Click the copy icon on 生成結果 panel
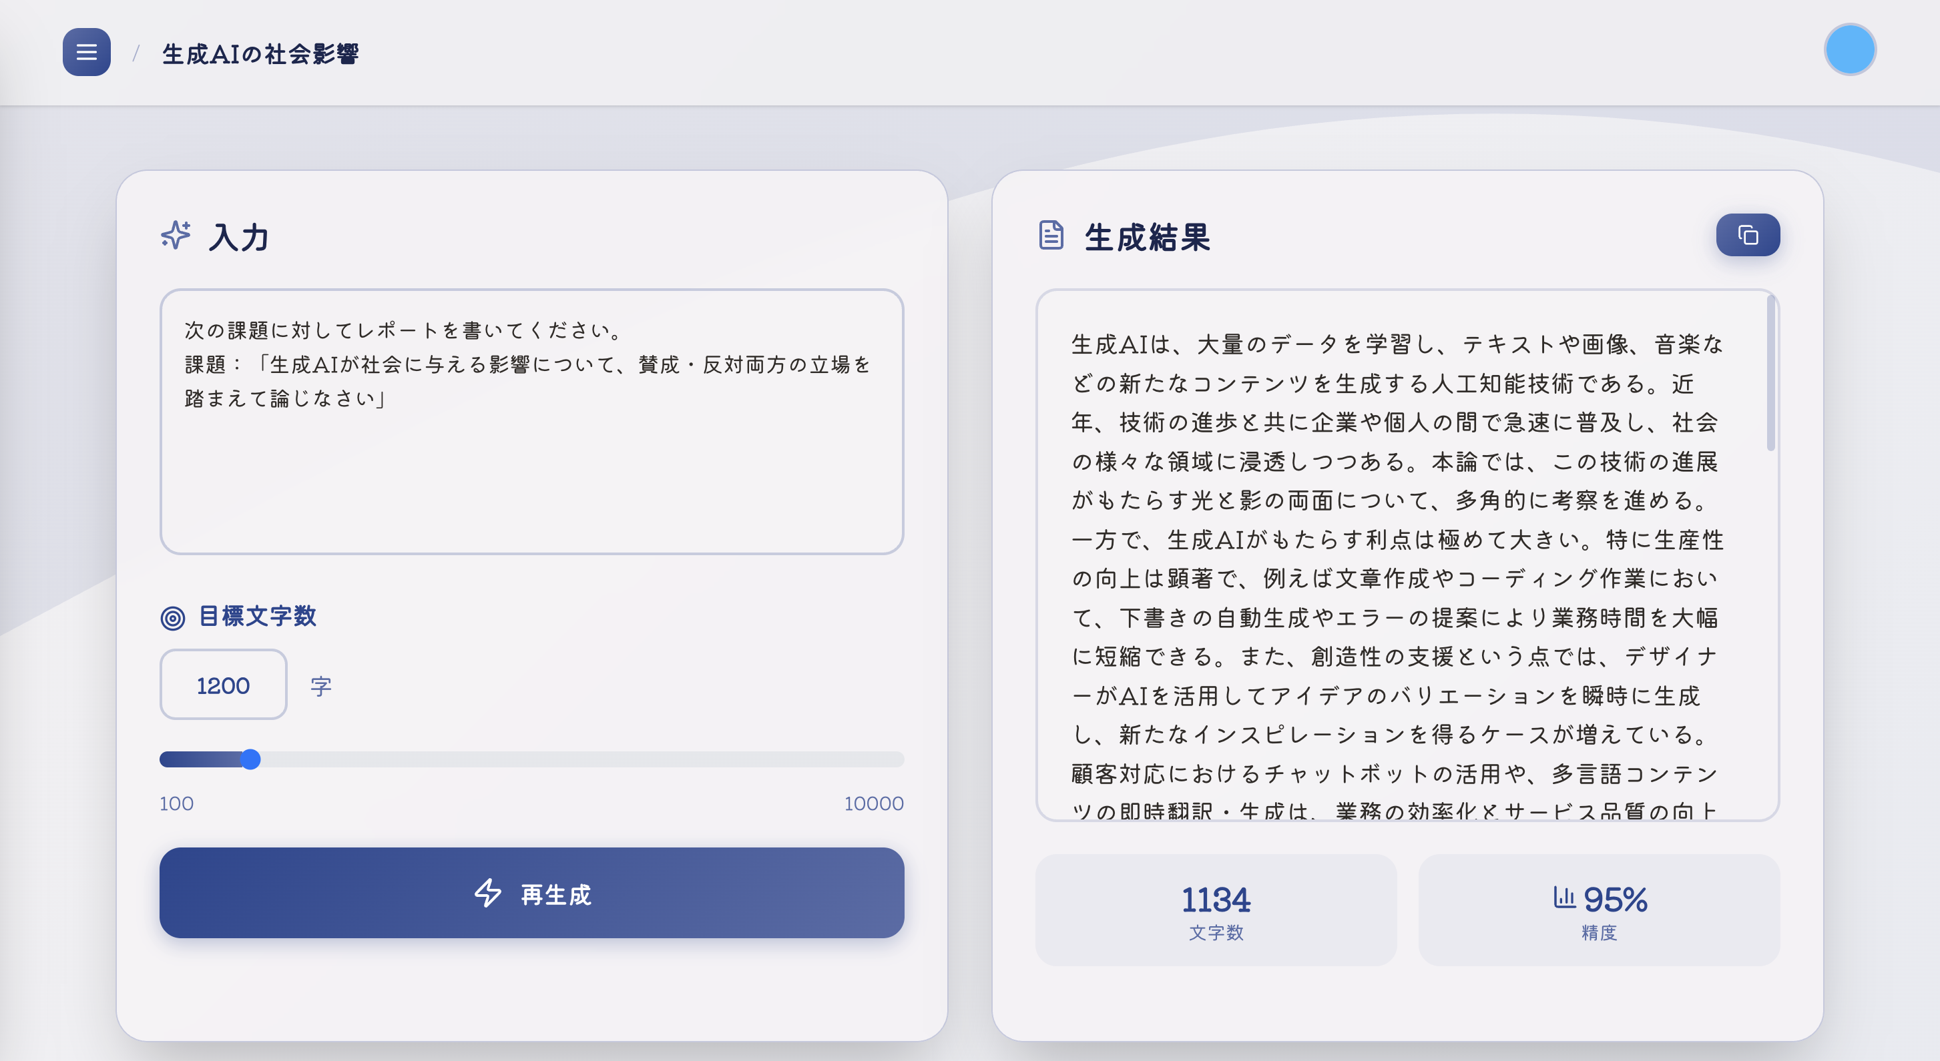The width and height of the screenshot is (1940, 1061). (1747, 234)
